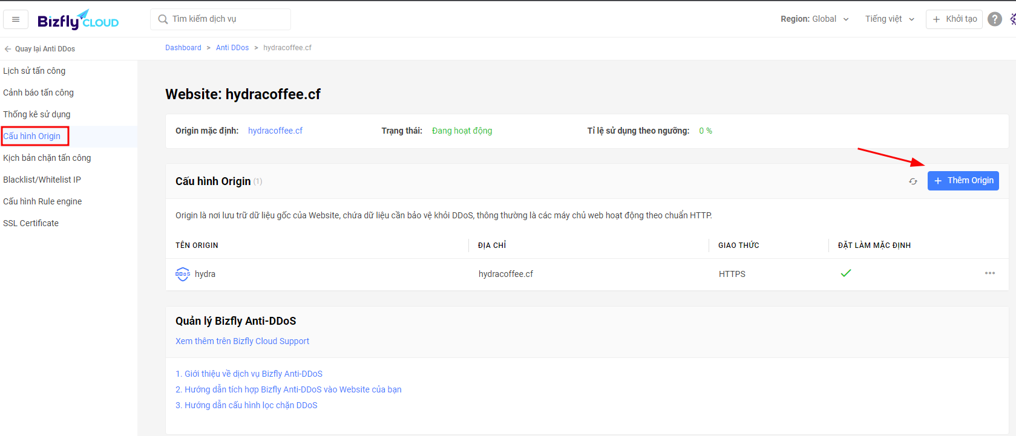Open the Region Global dropdown
The image size is (1016, 436).
[814, 19]
